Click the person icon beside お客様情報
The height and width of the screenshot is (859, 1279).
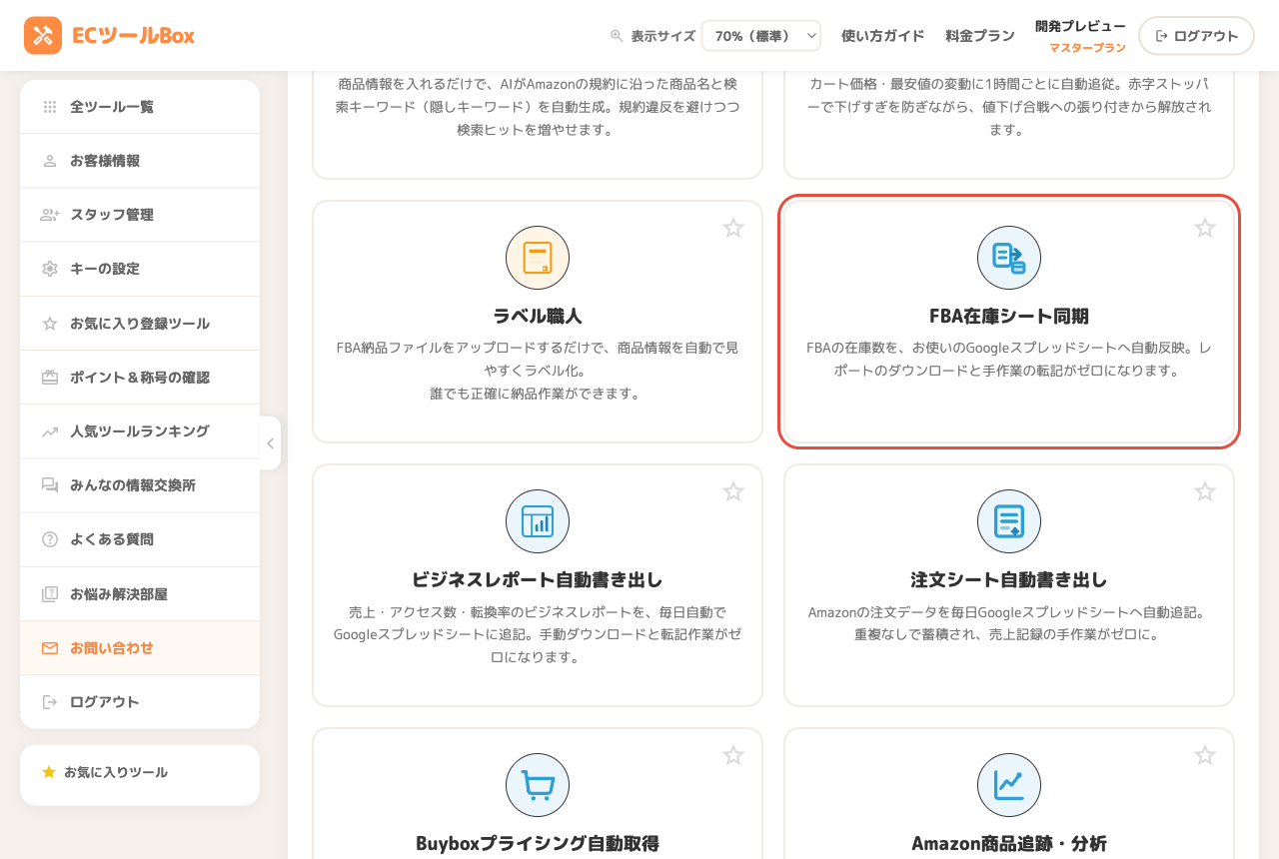(x=50, y=161)
